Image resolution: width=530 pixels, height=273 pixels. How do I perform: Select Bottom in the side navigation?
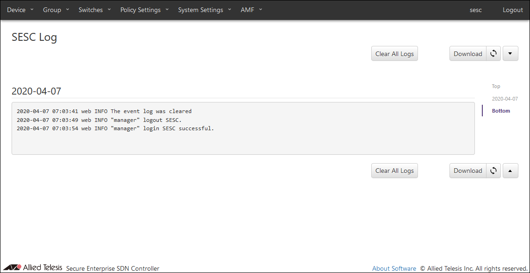click(501, 111)
